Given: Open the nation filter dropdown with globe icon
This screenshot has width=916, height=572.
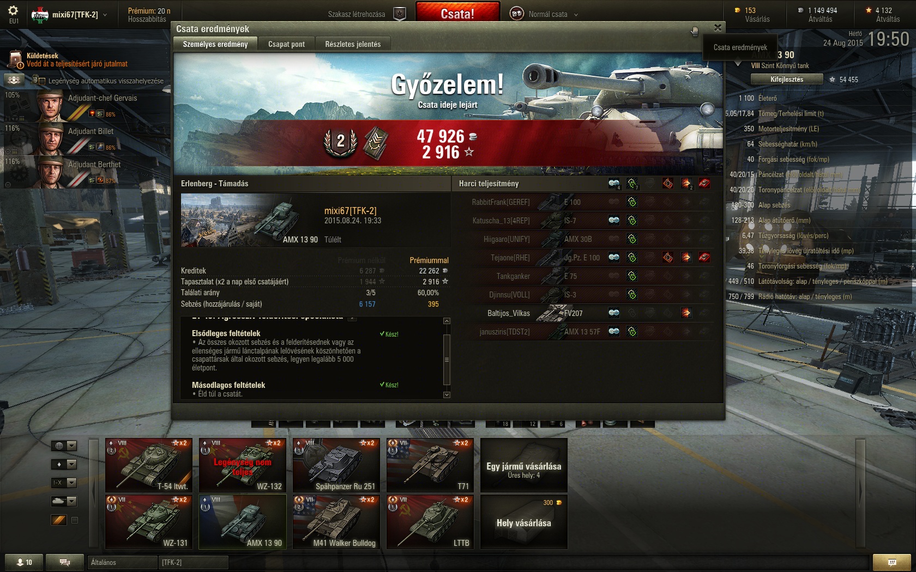Looking at the screenshot, I should [64, 446].
